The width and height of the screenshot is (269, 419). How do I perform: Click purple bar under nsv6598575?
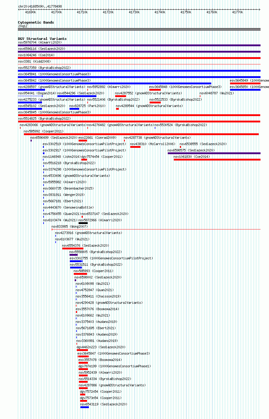(214, 153)
